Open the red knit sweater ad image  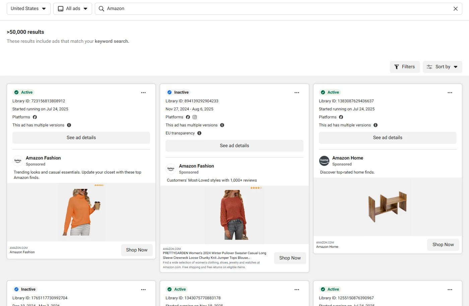pos(234,215)
